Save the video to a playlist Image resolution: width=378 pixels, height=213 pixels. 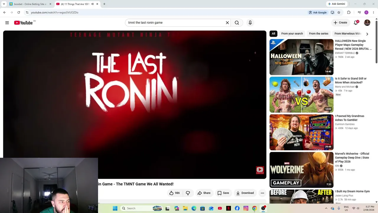pos(223,193)
